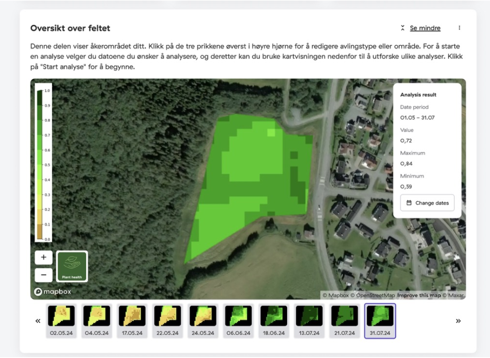Viewport: 490px width, 358px height.
Task: Click the Mapbox logo
Action: click(53, 292)
